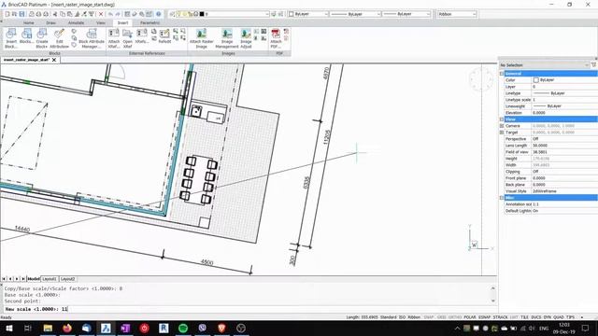Click Attach Raster Image
This screenshot has width=598, height=336.
tap(202, 38)
